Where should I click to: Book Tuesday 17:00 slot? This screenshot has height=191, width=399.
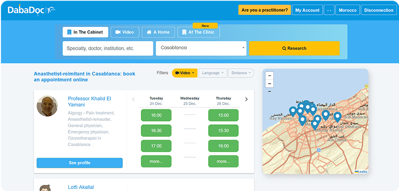coord(156,146)
